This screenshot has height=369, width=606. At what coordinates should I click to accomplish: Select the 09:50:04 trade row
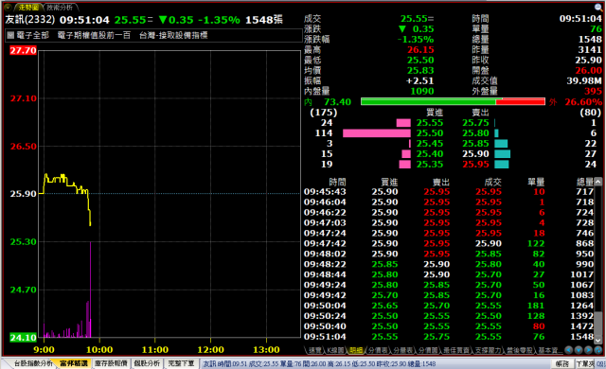[449, 306]
